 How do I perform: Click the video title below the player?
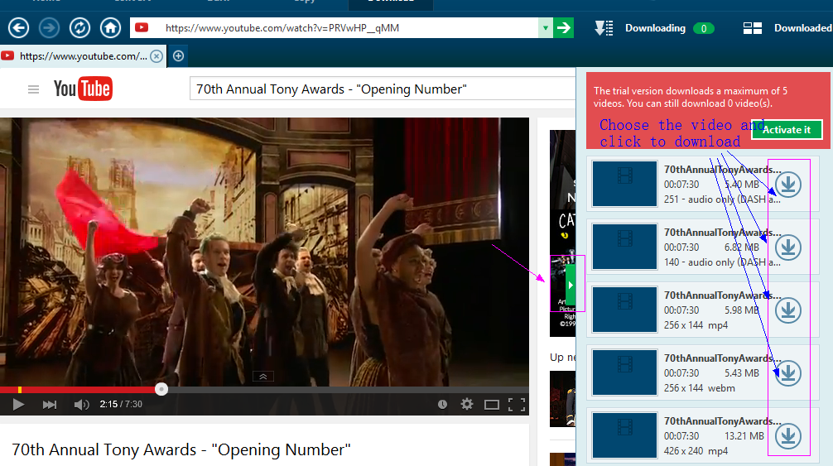coord(181,449)
